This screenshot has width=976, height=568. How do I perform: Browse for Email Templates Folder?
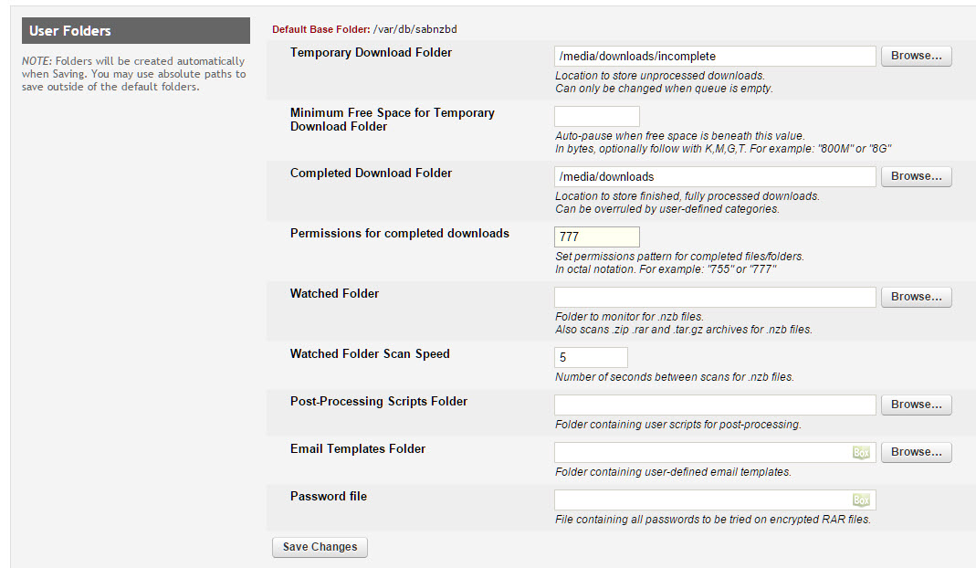click(x=917, y=452)
